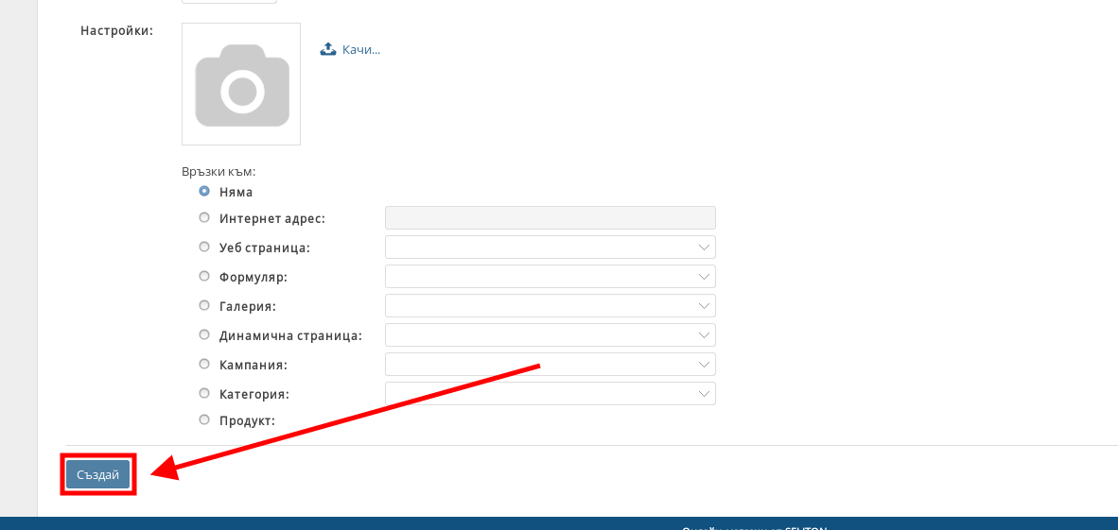This screenshot has width=1118, height=530.
Task: Open the Динамична страница dropdown
Action: [550, 334]
